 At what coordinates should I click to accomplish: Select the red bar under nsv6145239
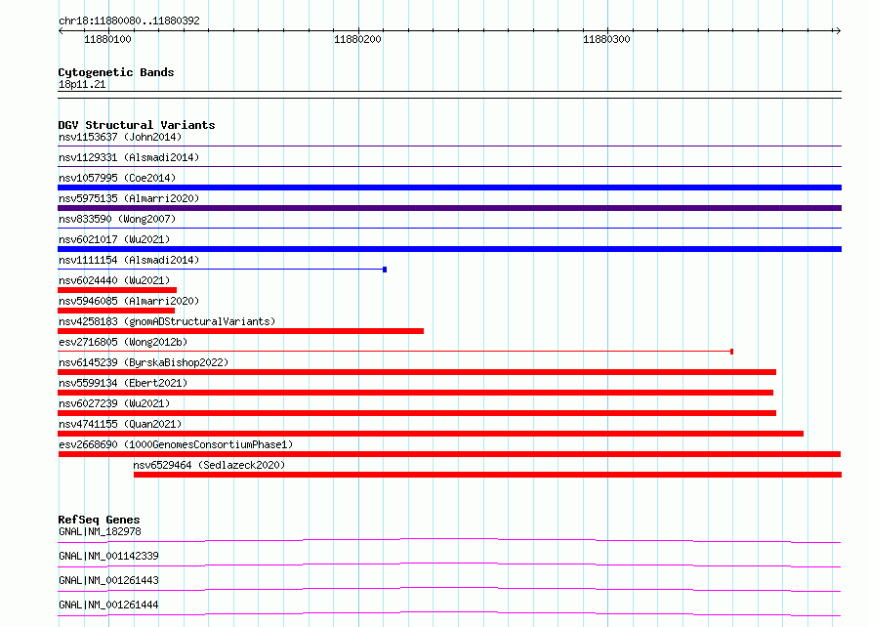(417, 372)
